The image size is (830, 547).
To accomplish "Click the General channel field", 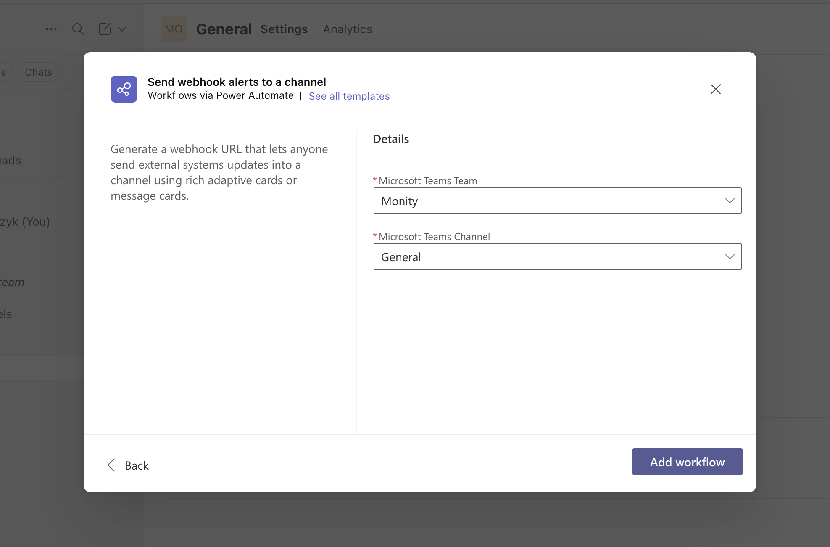I will pos(462,256).
